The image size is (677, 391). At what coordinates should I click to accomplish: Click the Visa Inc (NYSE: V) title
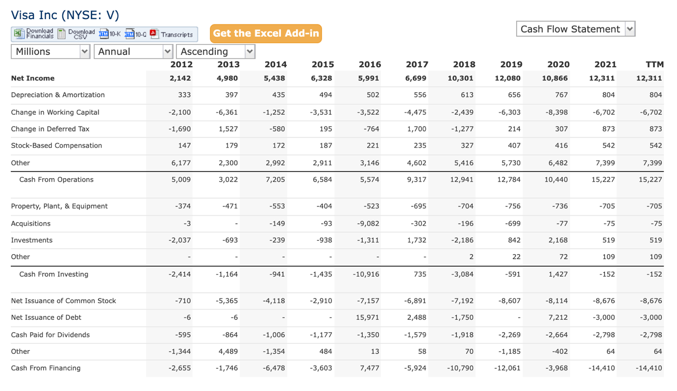[65, 15]
